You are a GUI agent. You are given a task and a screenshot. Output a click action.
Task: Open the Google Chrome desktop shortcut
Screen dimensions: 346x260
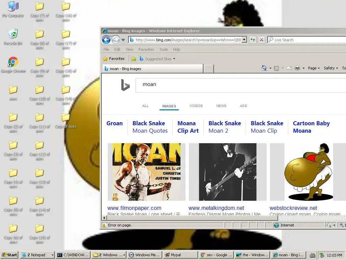click(x=13, y=65)
